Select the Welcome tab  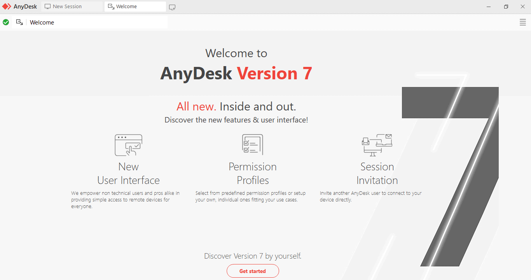coord(135,7)
